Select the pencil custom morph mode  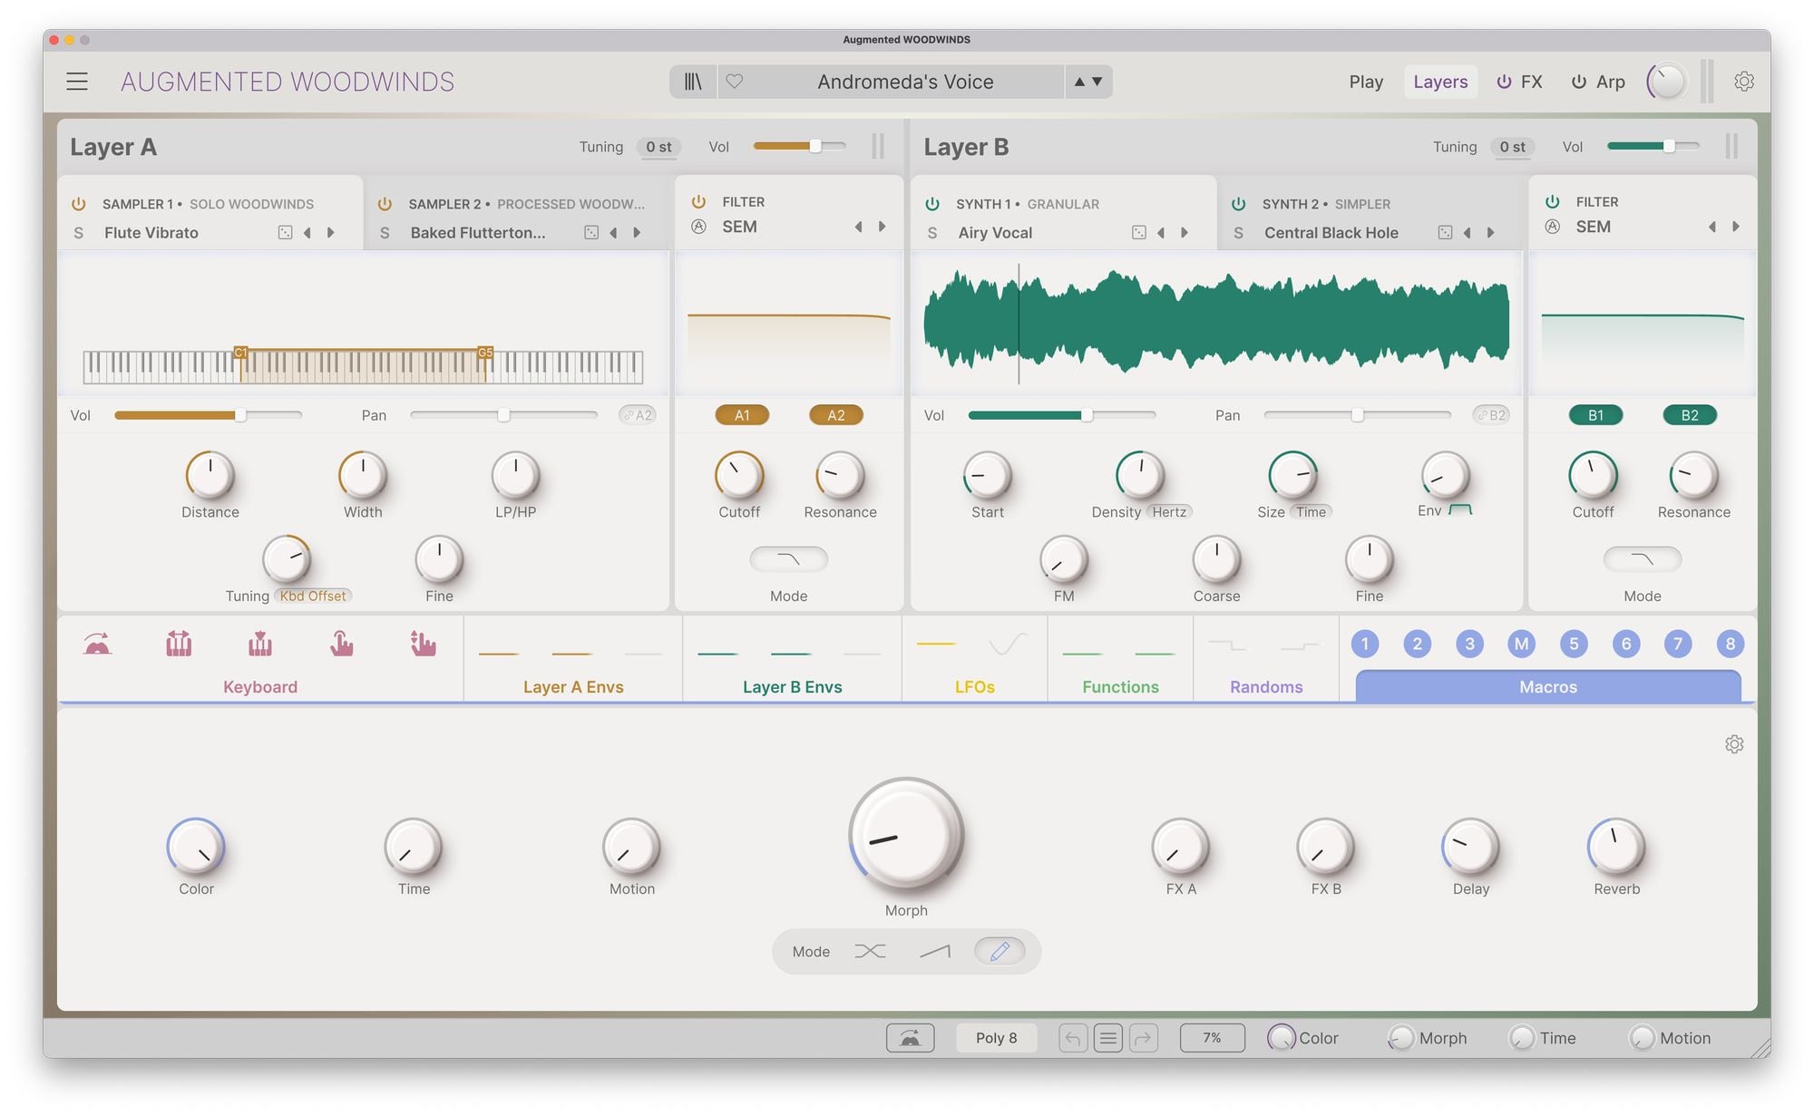pyautogui.click(x=1000, y=951)
